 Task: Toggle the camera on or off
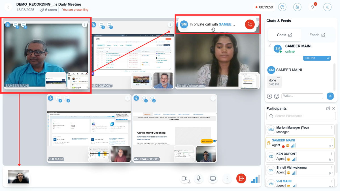point(184,179)
